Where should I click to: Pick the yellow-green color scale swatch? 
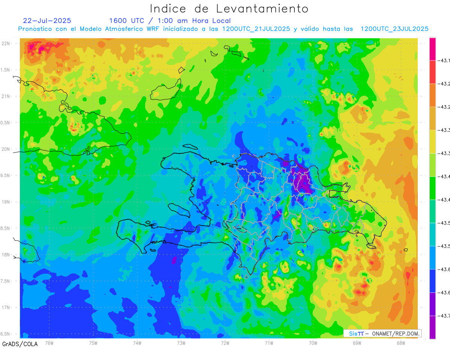432,165
